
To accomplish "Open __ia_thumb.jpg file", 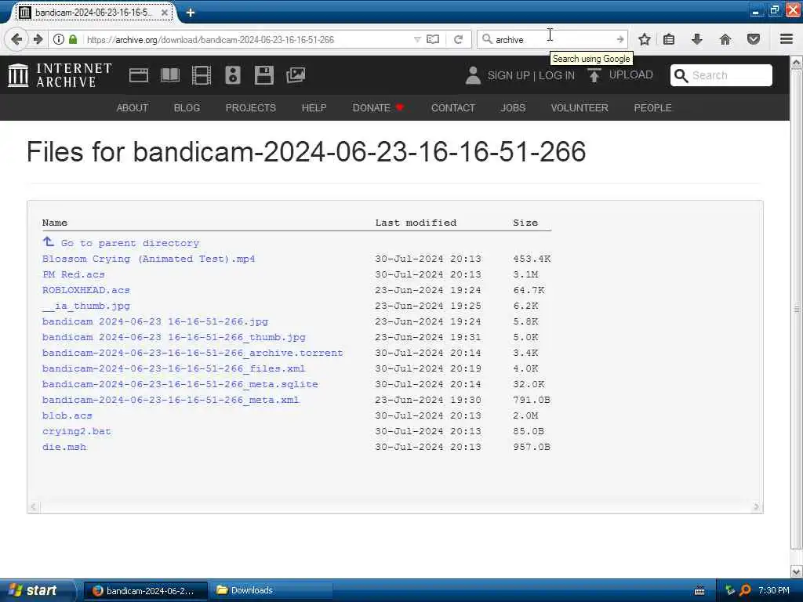I will pyautogui.click(x=86, y=306).
